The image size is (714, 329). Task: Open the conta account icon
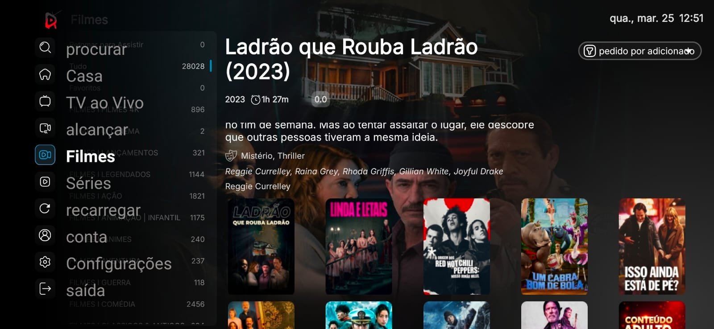(45, 235)
